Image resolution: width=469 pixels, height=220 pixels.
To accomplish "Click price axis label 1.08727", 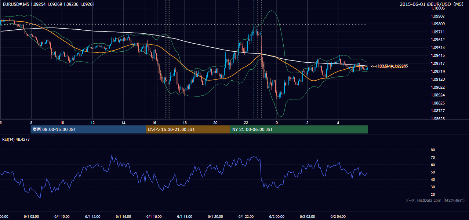I will point(437,111).
